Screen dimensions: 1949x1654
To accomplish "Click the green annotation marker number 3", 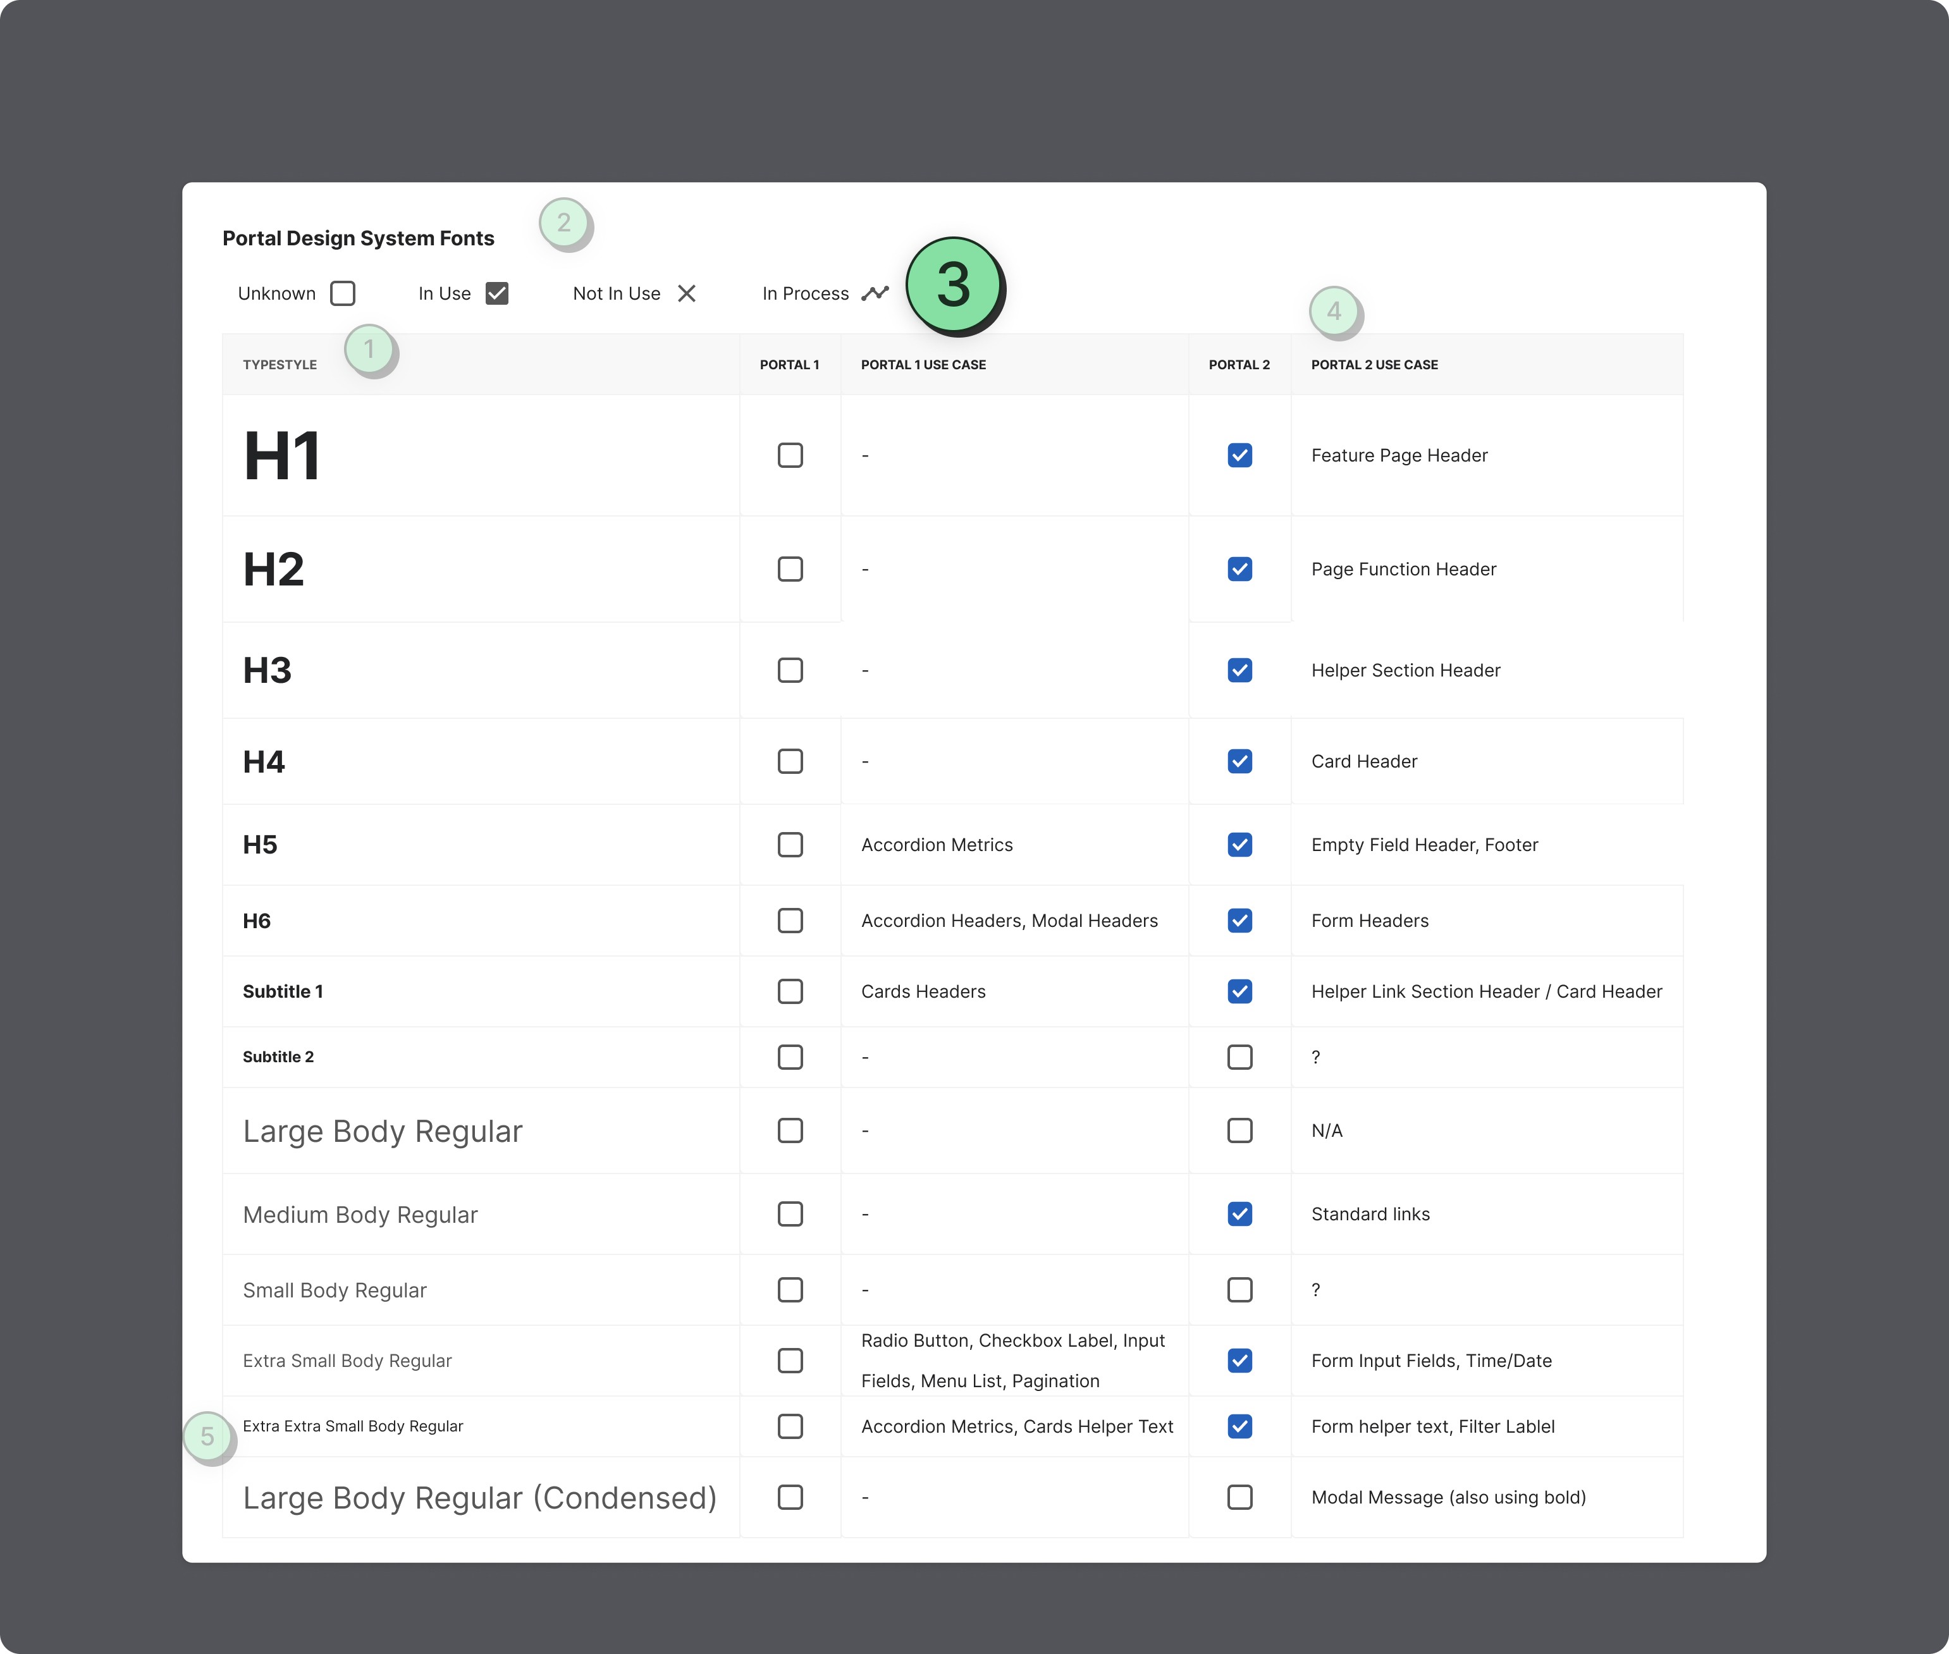I will coord(953,284).
